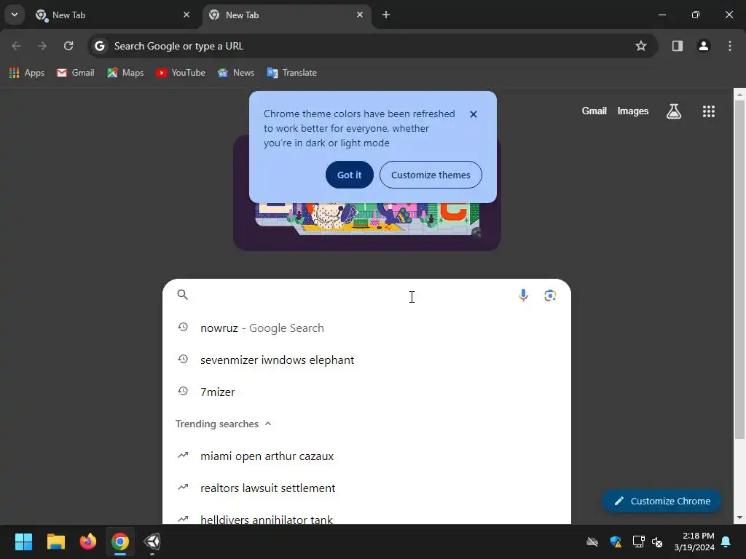Close the second New Tab
The width and height of the screenshot is (746, 559).
(x=360, y=15)
